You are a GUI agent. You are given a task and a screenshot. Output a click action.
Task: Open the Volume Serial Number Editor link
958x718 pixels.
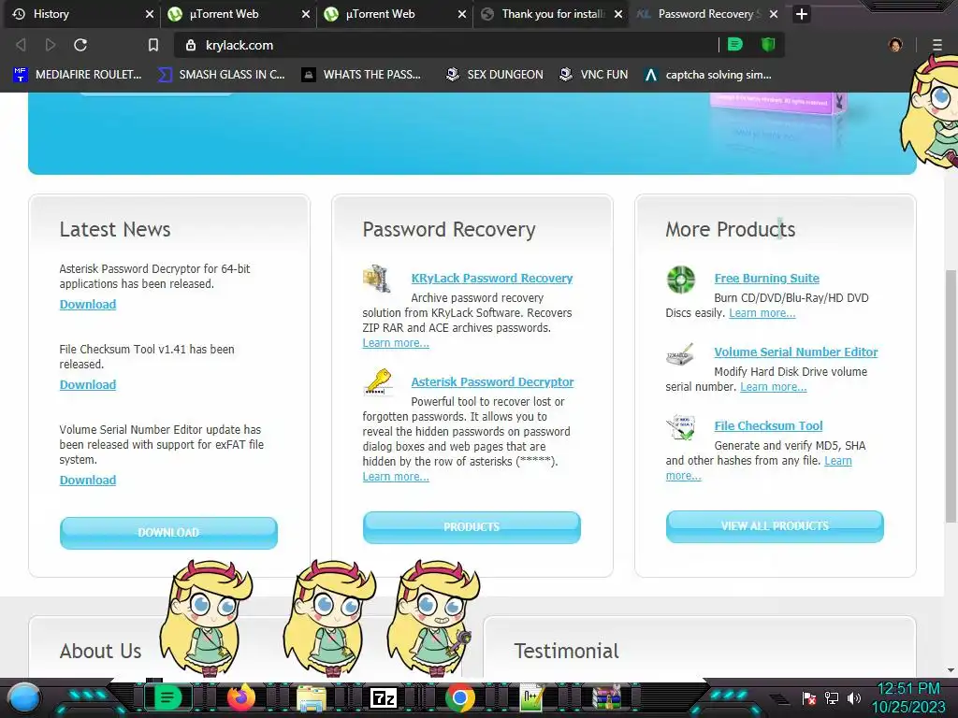pyautogui.click(x=796, y=352)
